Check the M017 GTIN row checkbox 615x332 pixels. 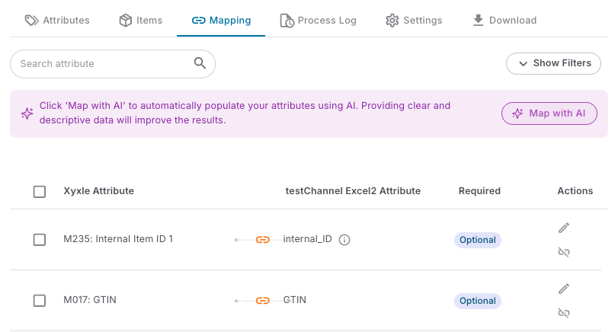(40, 301)
